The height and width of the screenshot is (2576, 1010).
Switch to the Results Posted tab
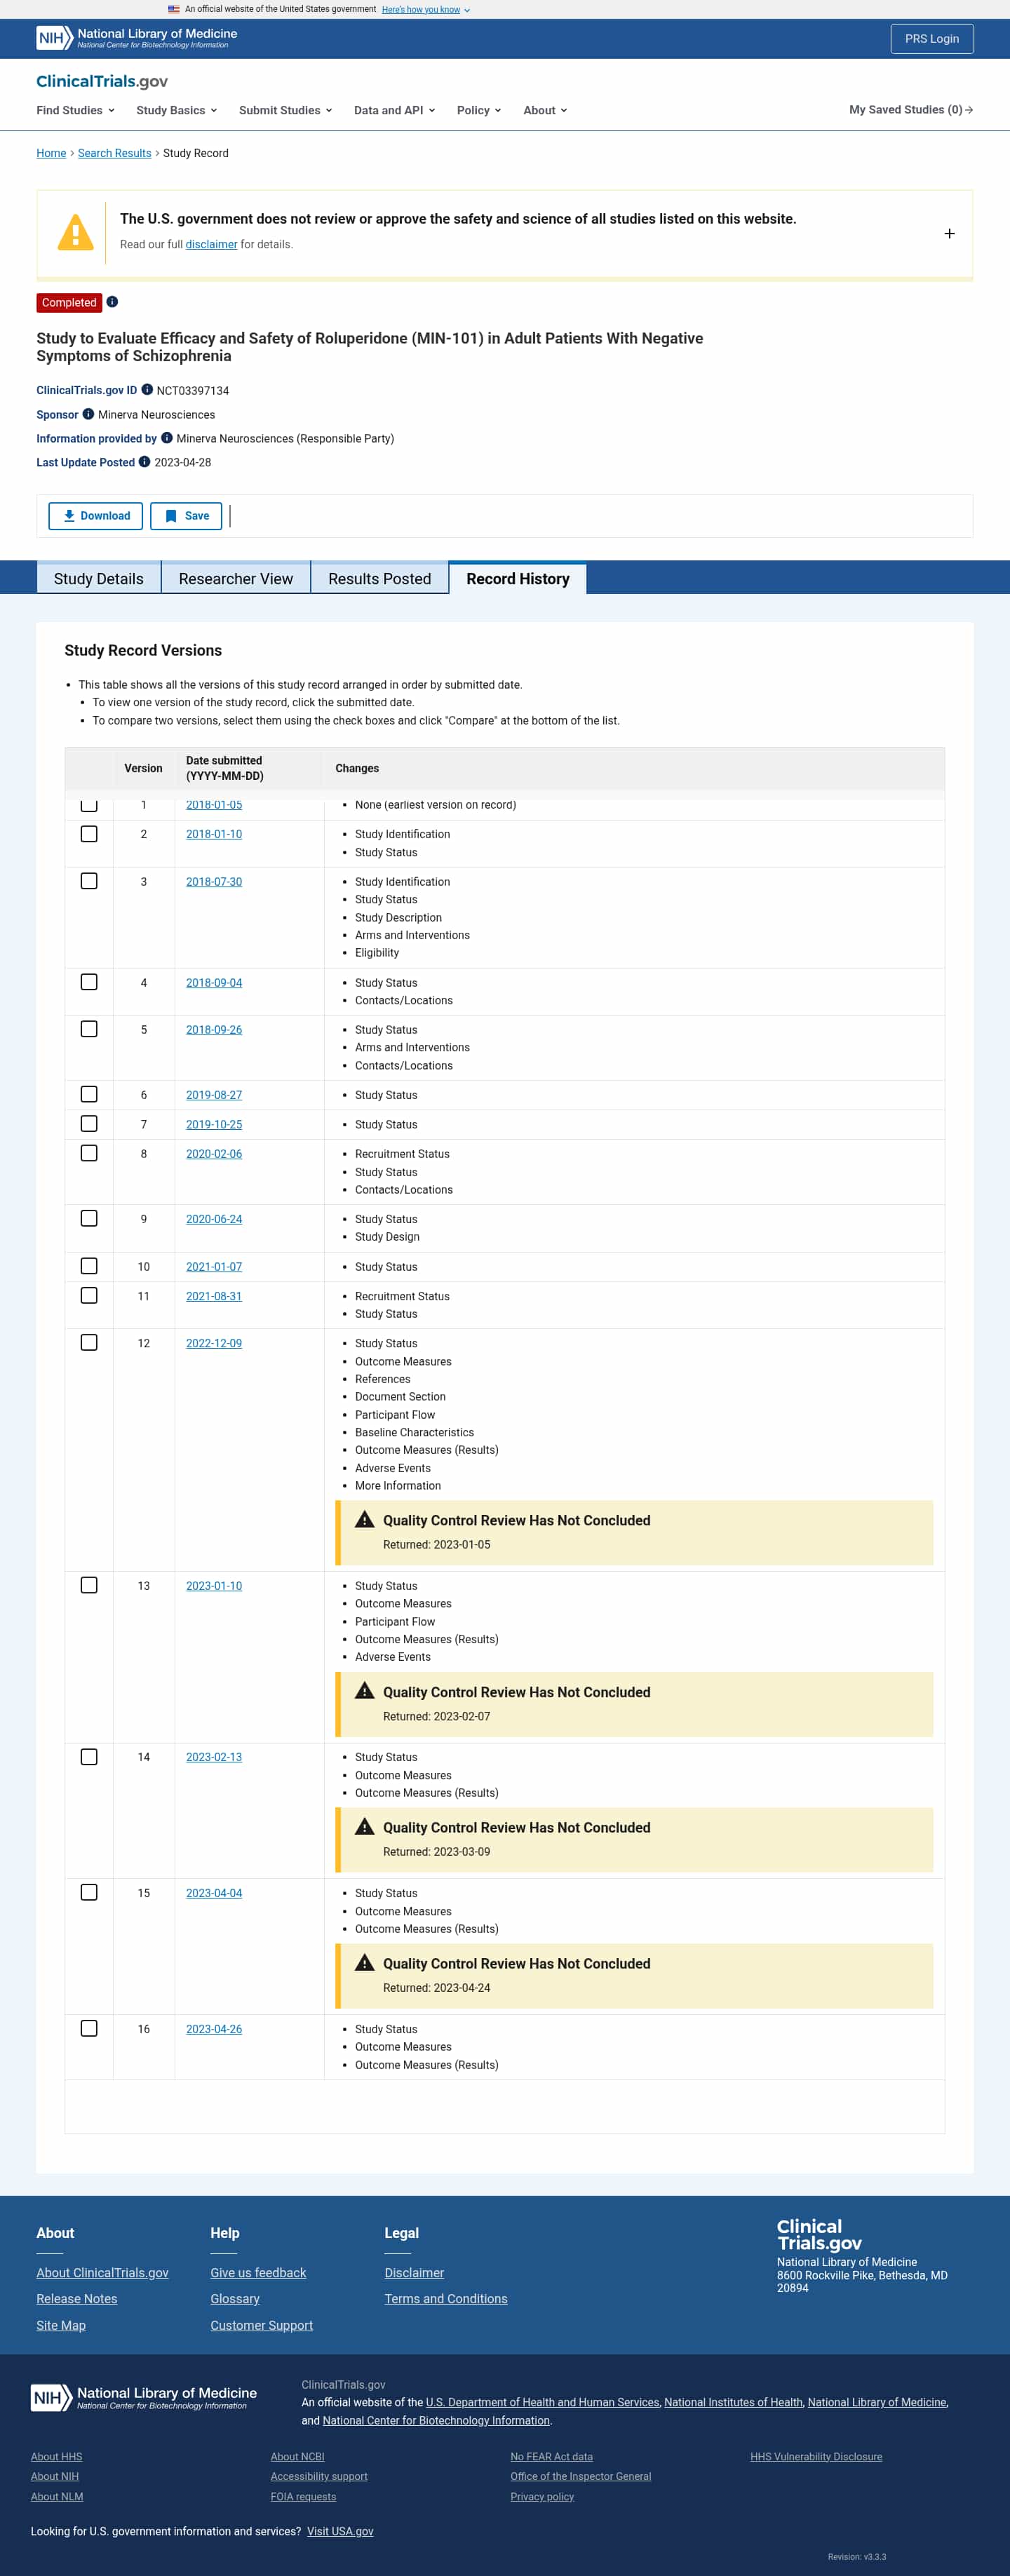380,578
